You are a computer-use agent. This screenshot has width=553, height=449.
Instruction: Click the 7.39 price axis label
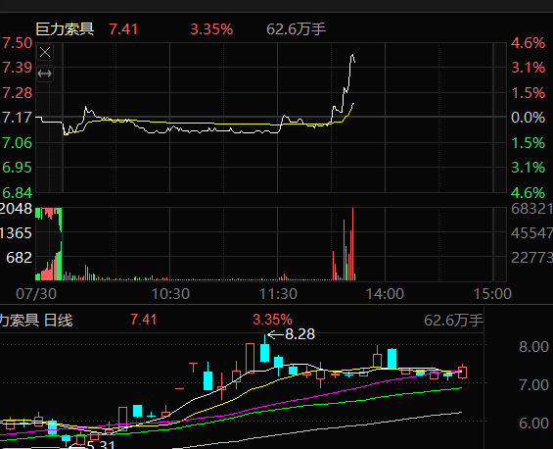point(17,67)
